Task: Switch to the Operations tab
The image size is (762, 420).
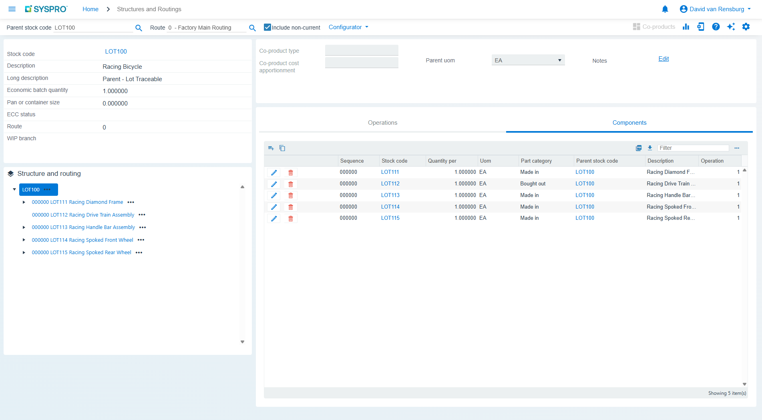Action: pos(382,123)
